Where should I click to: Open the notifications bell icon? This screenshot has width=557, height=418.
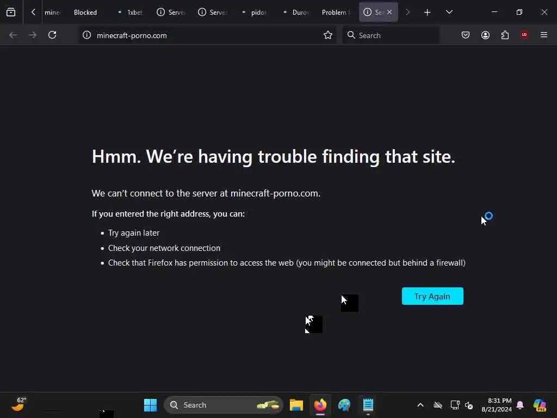[x=520, y=405]
